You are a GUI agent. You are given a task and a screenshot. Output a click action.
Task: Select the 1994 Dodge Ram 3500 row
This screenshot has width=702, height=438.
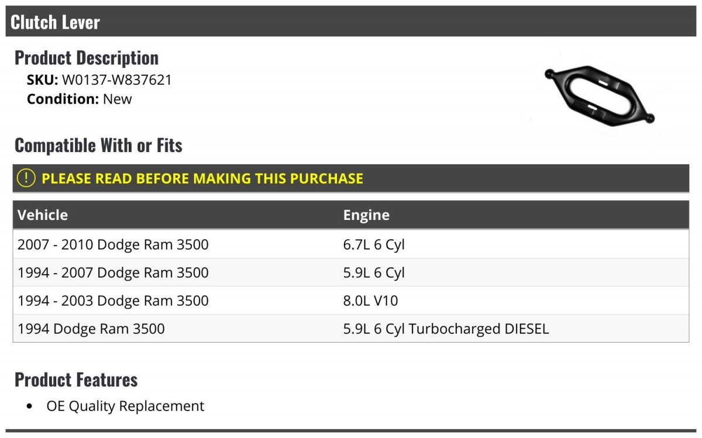pos(351,328)
